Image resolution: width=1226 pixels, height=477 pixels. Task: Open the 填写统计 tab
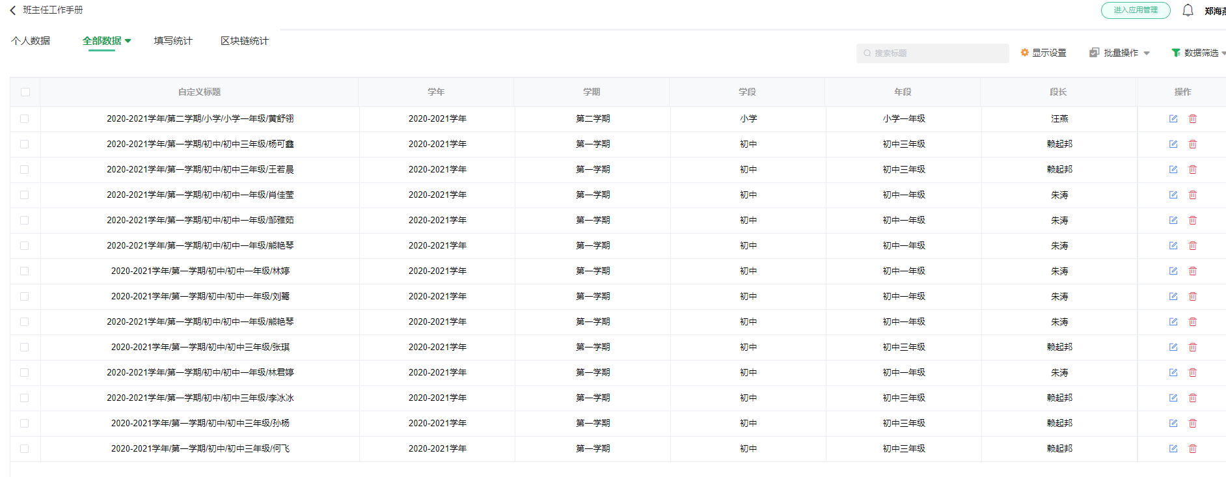coord(173,41)
